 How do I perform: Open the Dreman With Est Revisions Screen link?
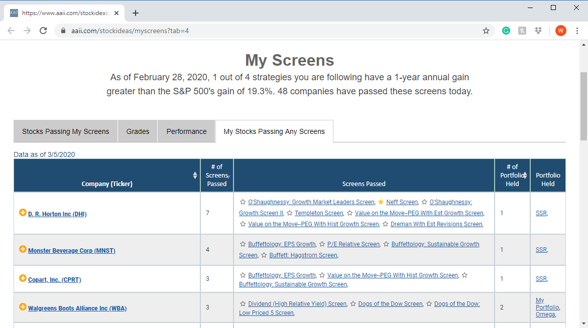[x=436, y=224]
